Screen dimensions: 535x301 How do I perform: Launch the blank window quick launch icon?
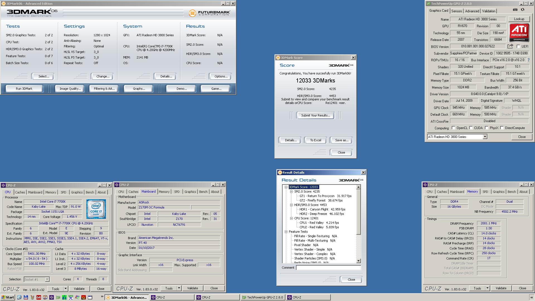pyautogui.click(x=90, y=297)
